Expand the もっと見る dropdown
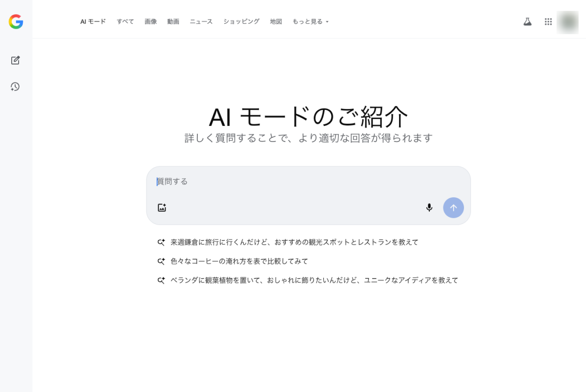 (311, 21)
